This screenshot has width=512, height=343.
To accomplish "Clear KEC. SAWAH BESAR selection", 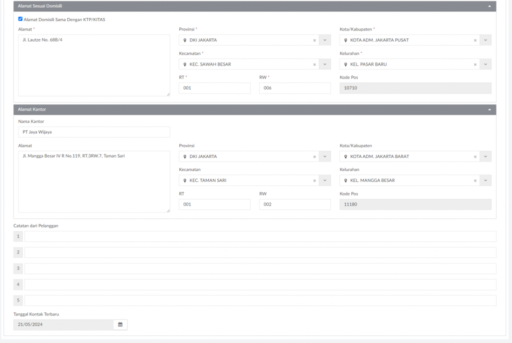I will tap(314, 64).
